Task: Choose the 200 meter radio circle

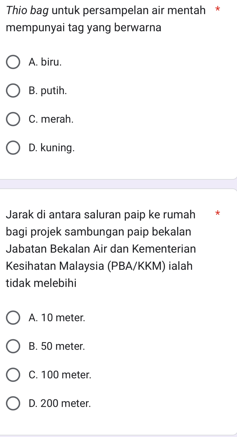Action: 13,403
